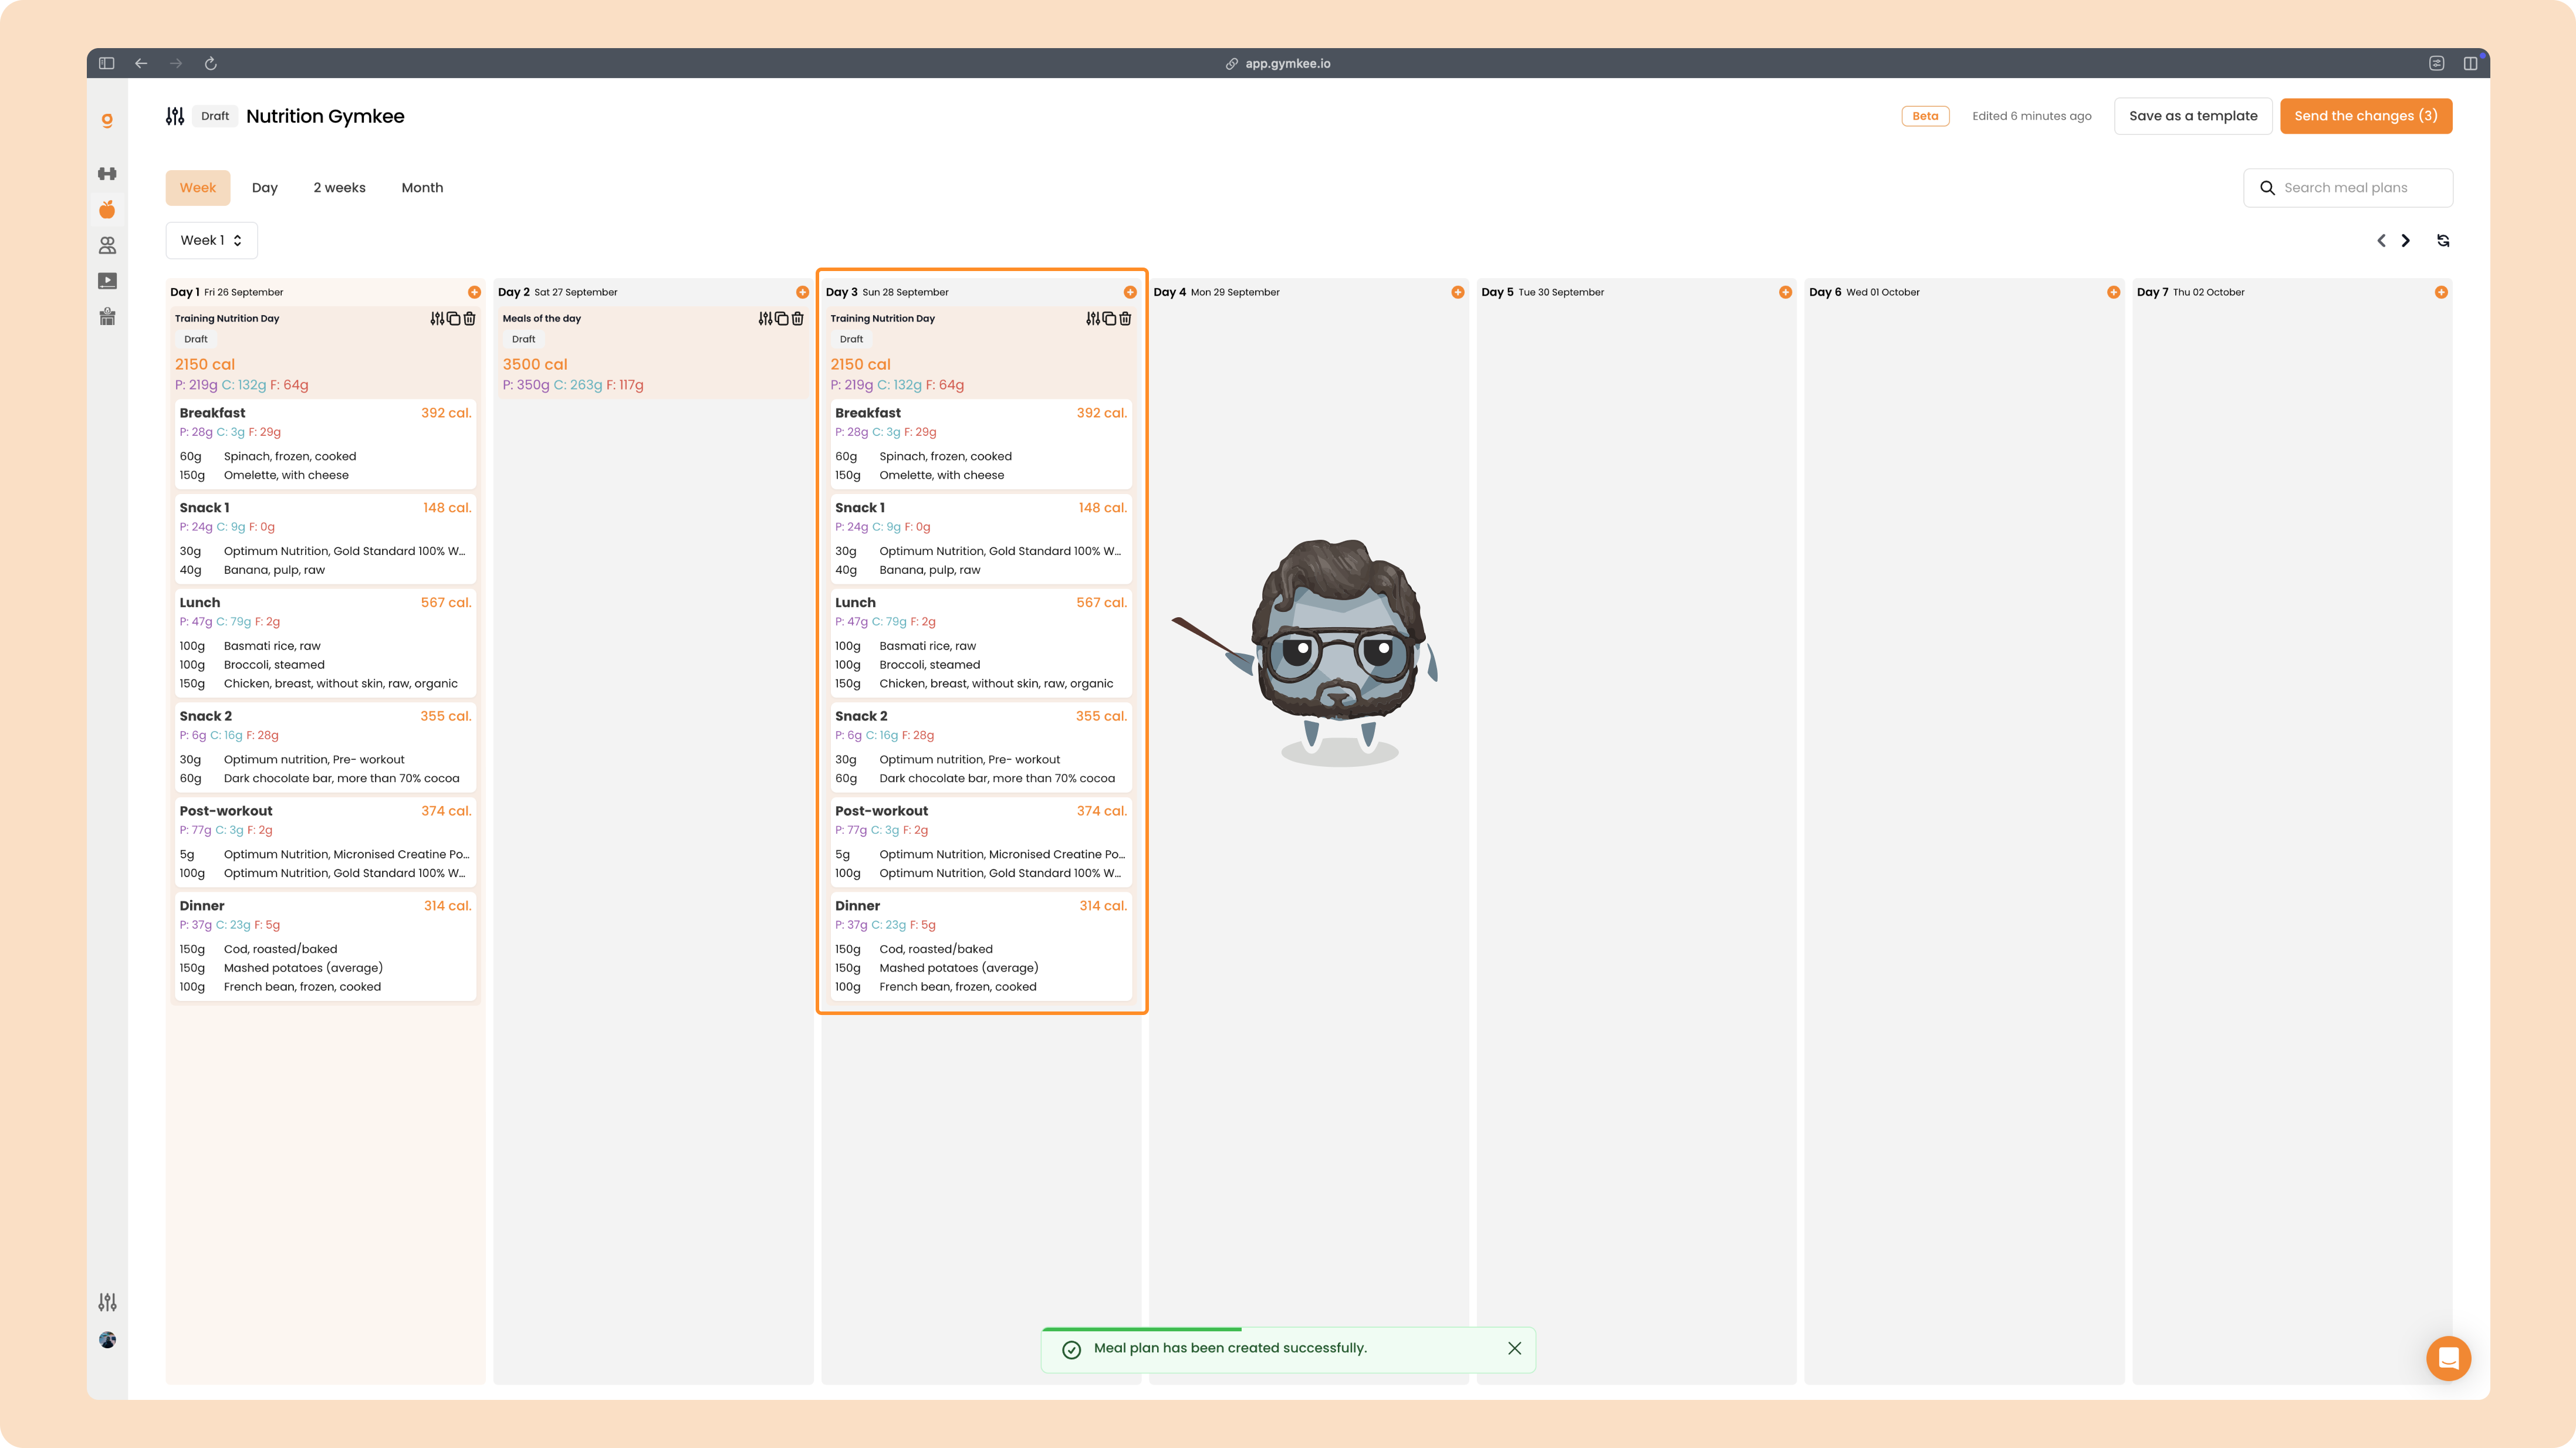The image size is (2576, 1448).
Task: Click the Nutrition Gymkee plan title
Action: pyautogui.click(x=325, y=116)
